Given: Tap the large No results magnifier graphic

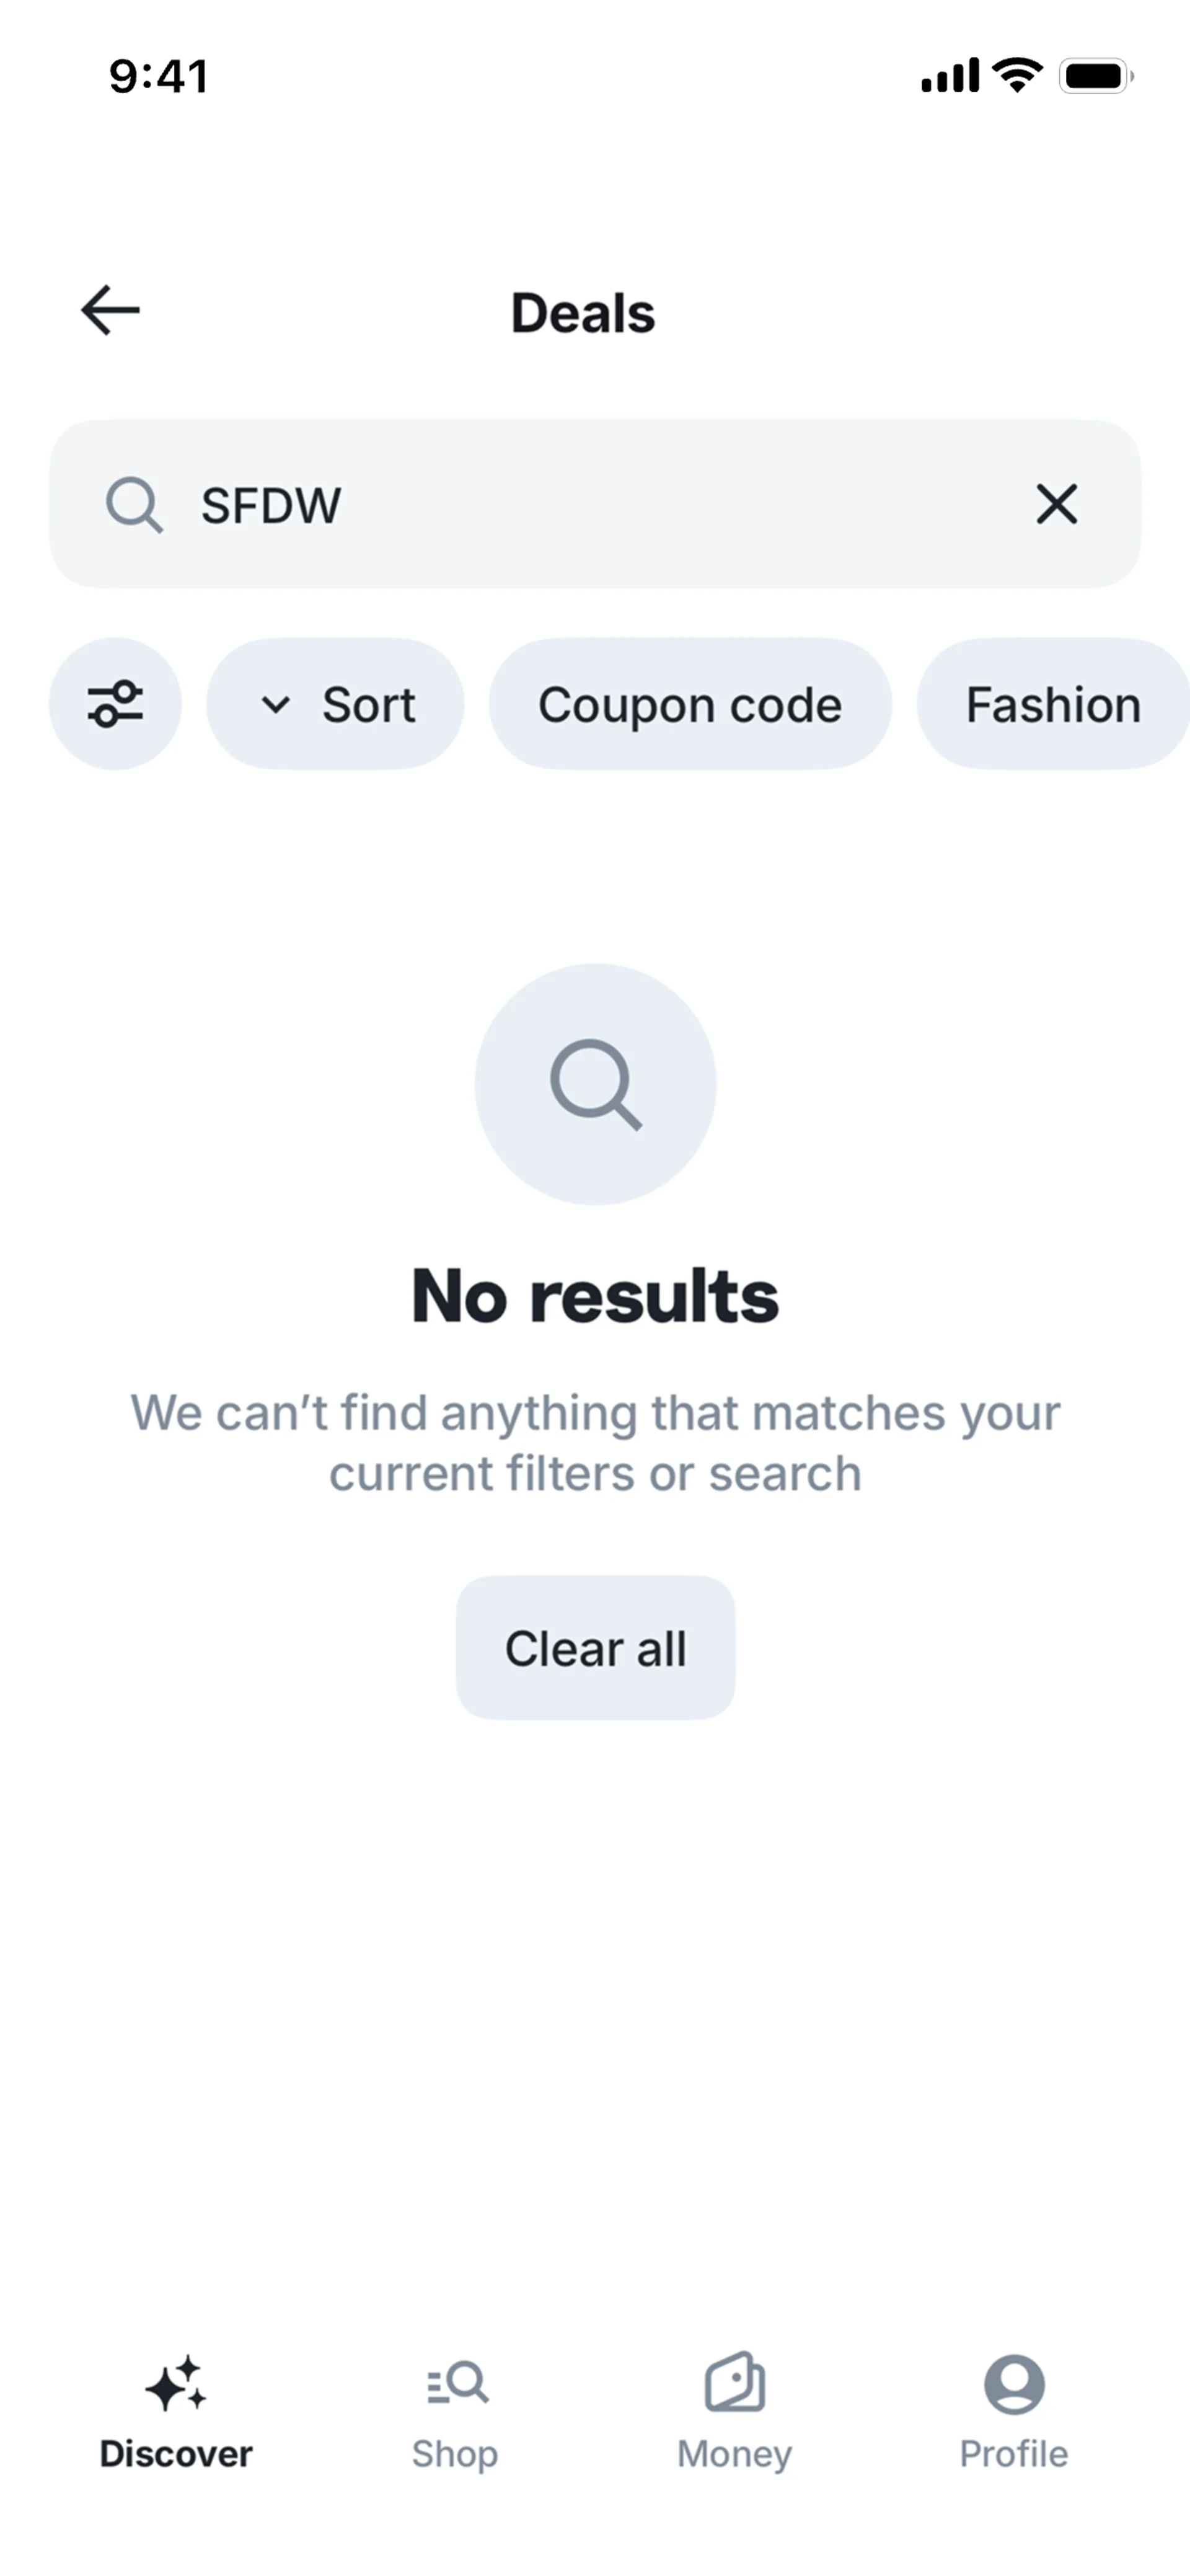Looking at the screenshot, I should point(595,1084).
